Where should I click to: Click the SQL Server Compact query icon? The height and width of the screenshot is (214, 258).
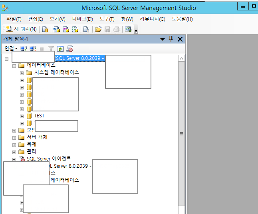(x=86, y=29)
